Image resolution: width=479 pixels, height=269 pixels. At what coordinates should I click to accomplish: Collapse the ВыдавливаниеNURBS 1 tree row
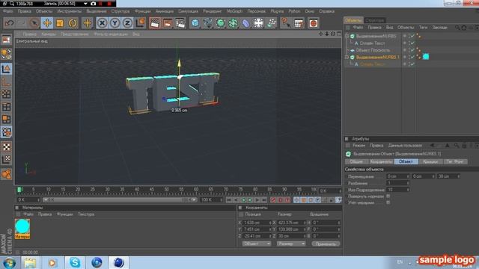click(347, 57)
